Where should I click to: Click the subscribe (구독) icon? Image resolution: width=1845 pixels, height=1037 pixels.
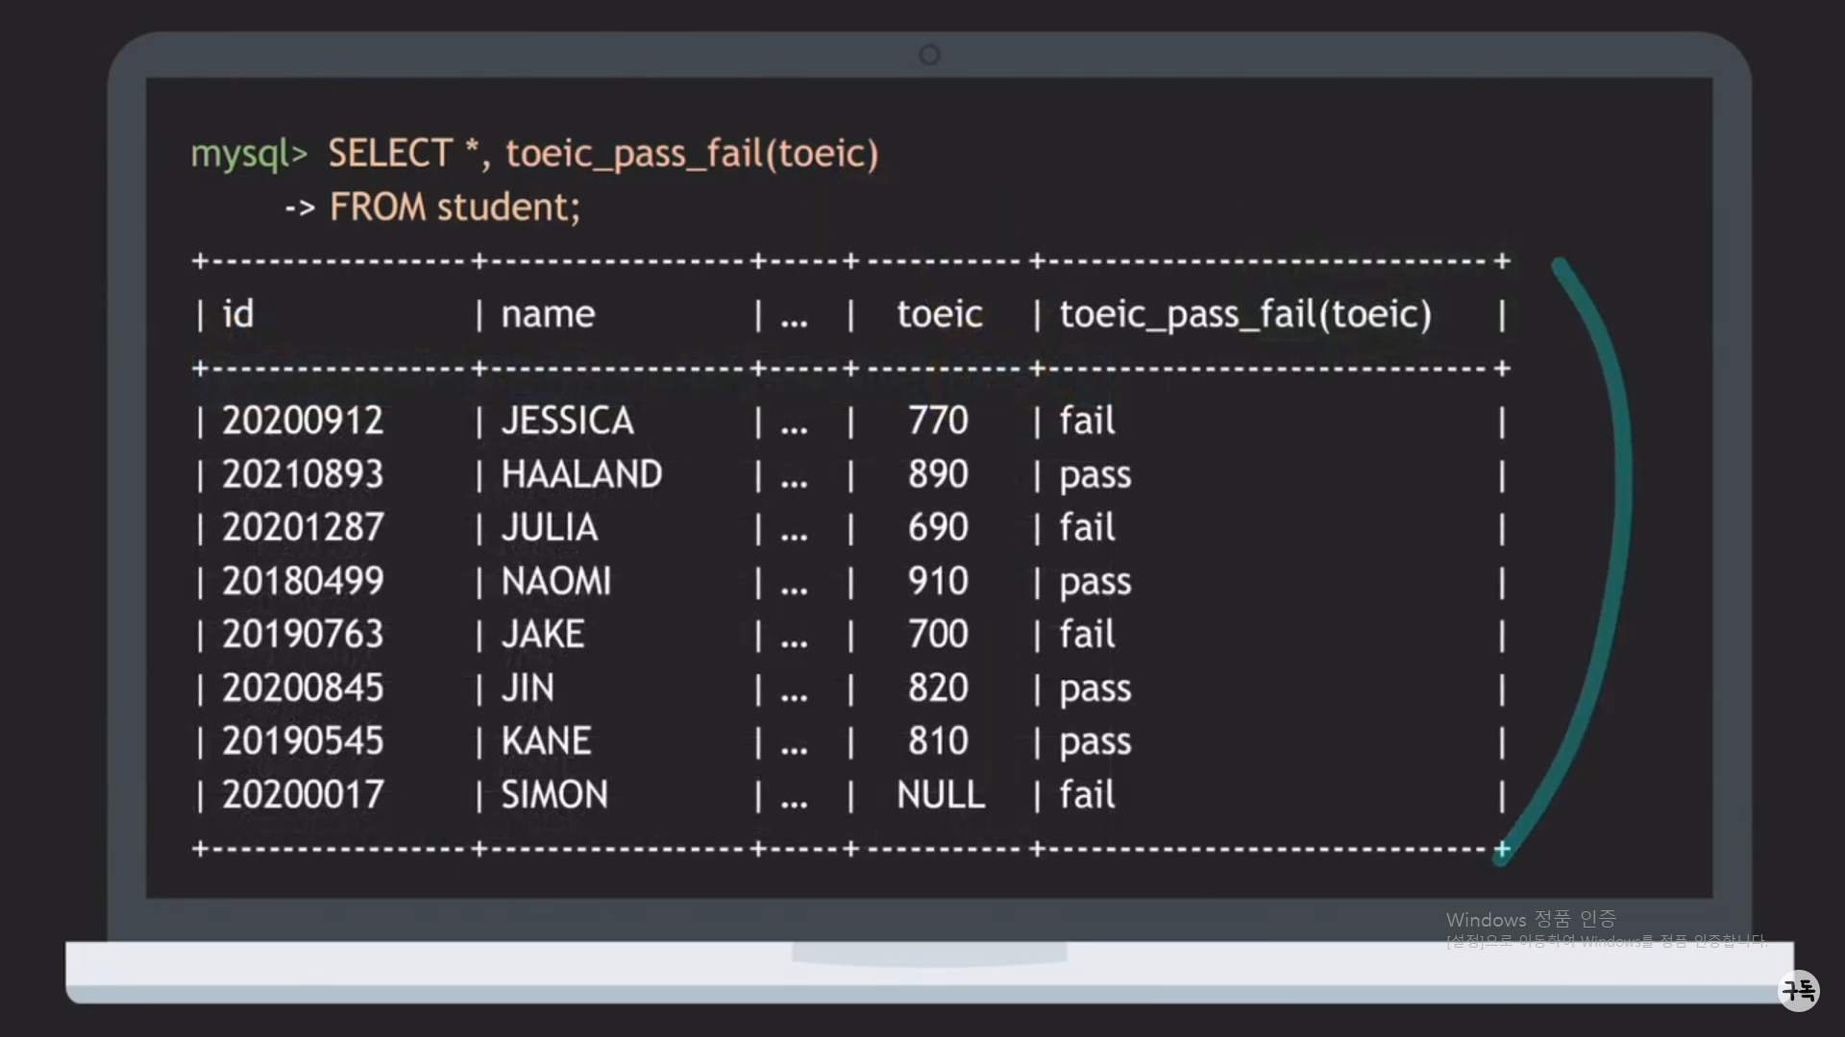coord(1798,990)
